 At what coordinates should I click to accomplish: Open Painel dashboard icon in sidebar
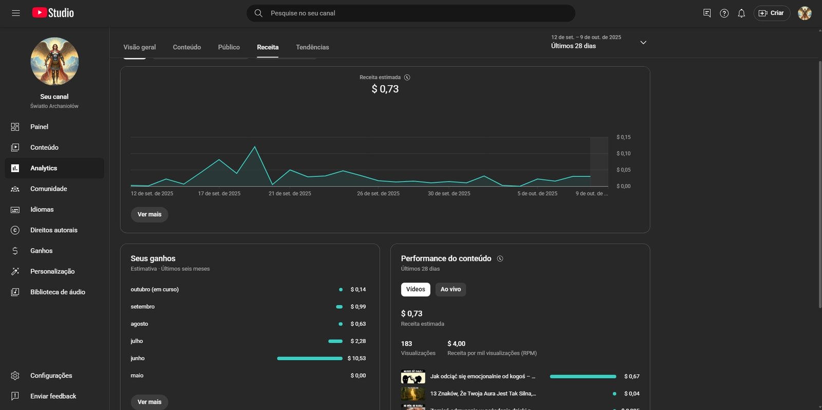coord(15,127)
